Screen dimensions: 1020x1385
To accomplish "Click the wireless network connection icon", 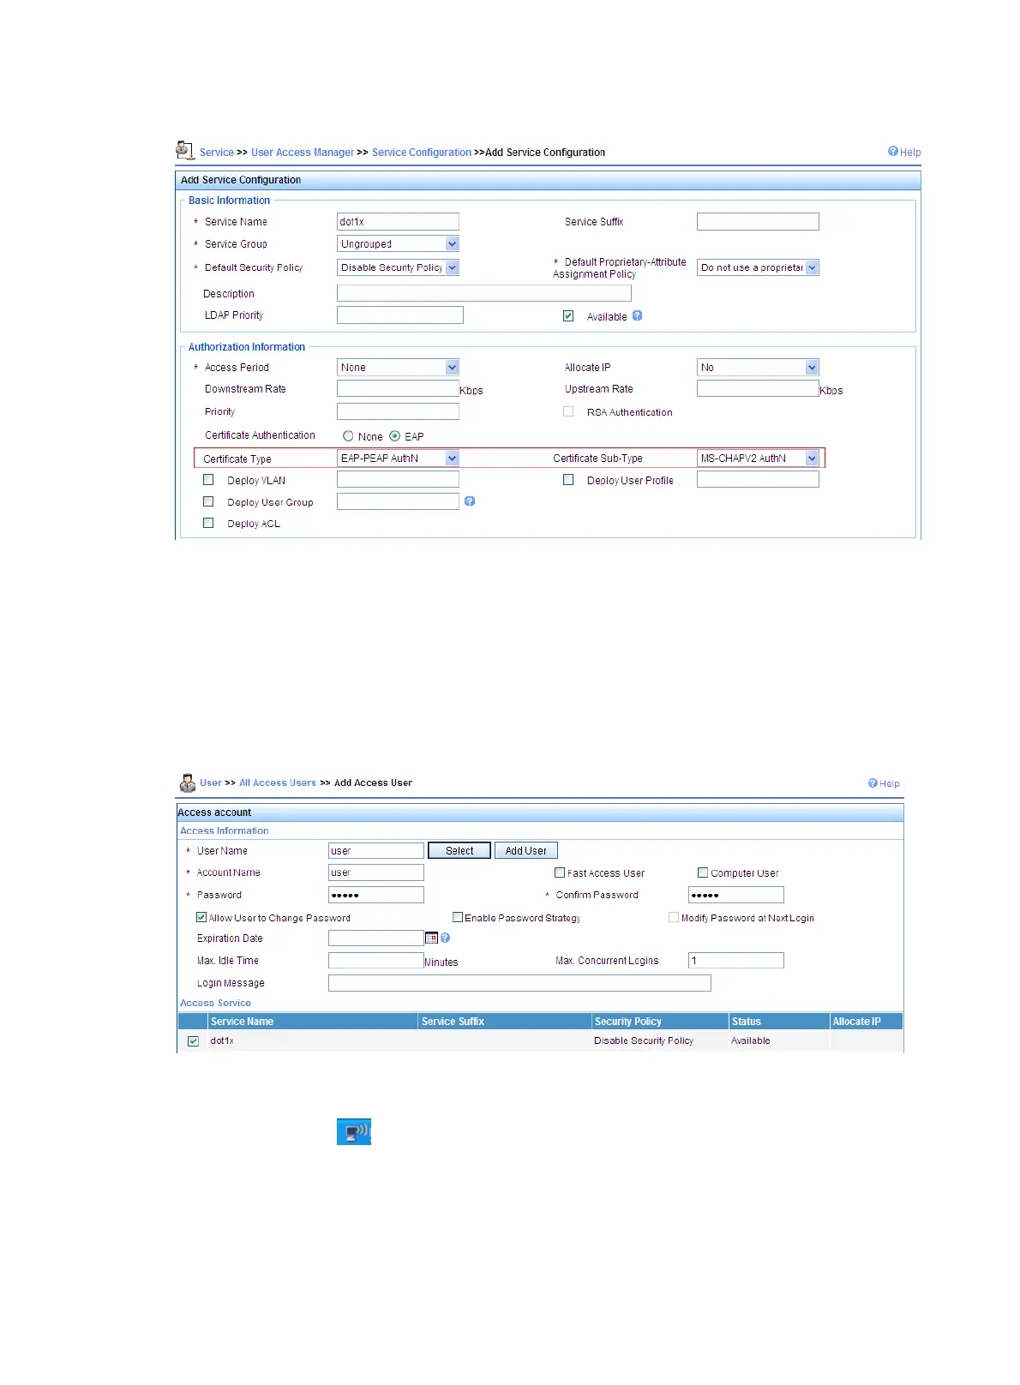I will tap(354, 1131).
